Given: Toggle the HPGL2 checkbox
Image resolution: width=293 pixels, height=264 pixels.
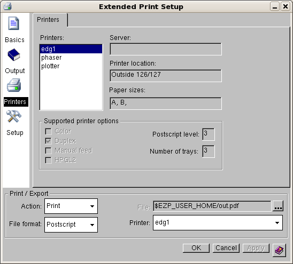Looking at the screenshot, I should point(49,161).
